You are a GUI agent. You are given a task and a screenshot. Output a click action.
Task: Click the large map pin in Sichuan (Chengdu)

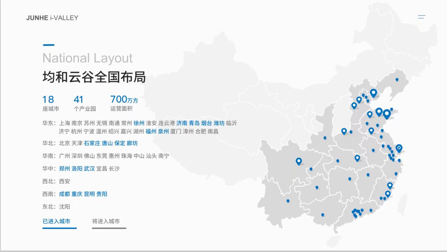[299, 161]
